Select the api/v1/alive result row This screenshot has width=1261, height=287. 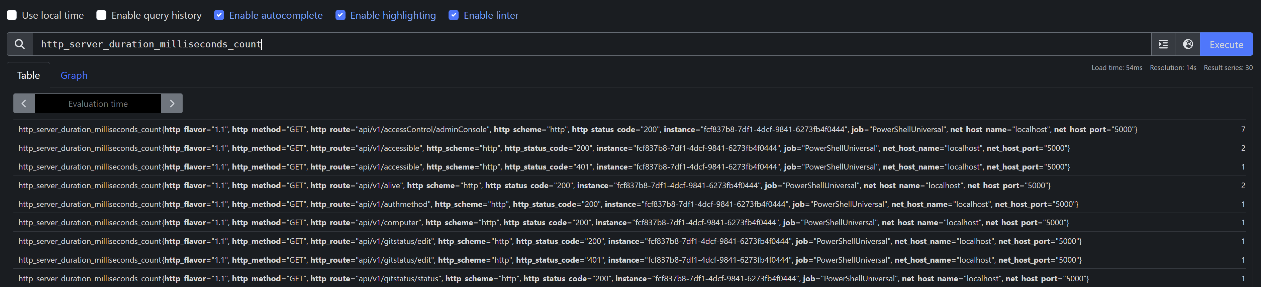coord(534,186)
